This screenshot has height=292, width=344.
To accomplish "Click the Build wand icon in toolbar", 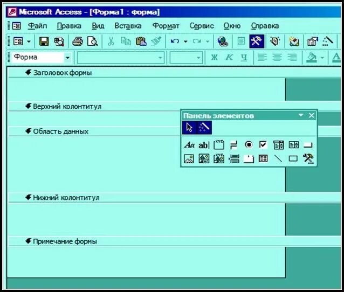I will click(x=328, y=41).
